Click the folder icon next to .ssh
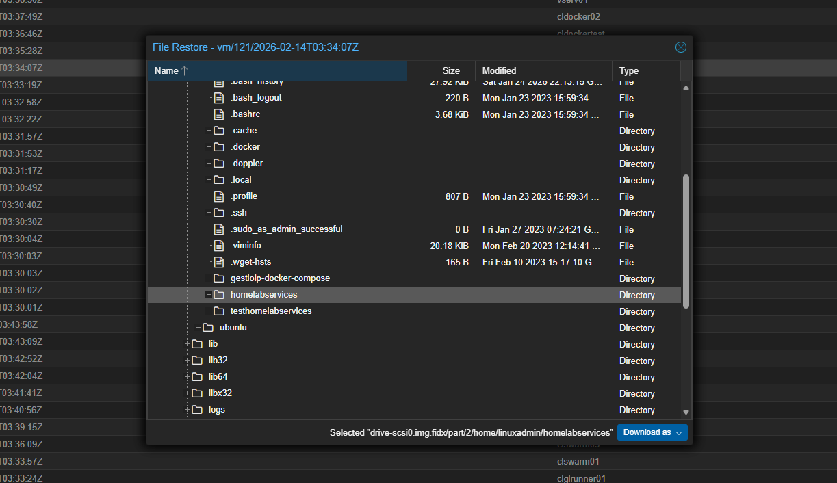This screenshot has height=483, width=837. [219, 213]
